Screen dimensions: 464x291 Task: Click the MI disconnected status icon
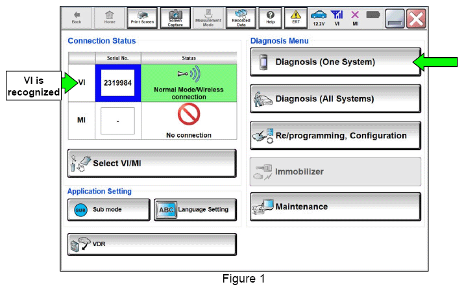click(355, 18)
